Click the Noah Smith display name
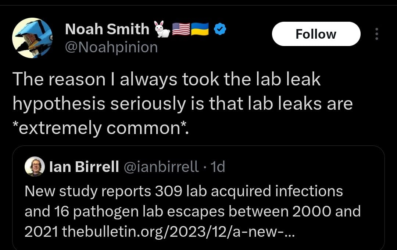 coord(107,29)
